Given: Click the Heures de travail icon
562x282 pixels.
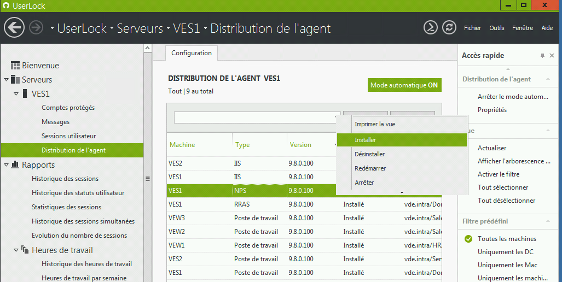Looking at the screenshot, I should 25,250.
